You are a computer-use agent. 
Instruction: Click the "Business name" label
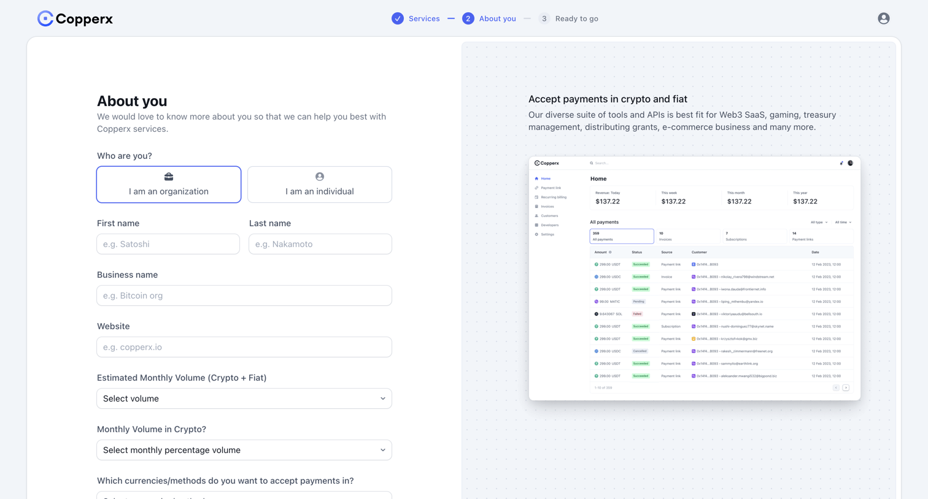(128, 275)
